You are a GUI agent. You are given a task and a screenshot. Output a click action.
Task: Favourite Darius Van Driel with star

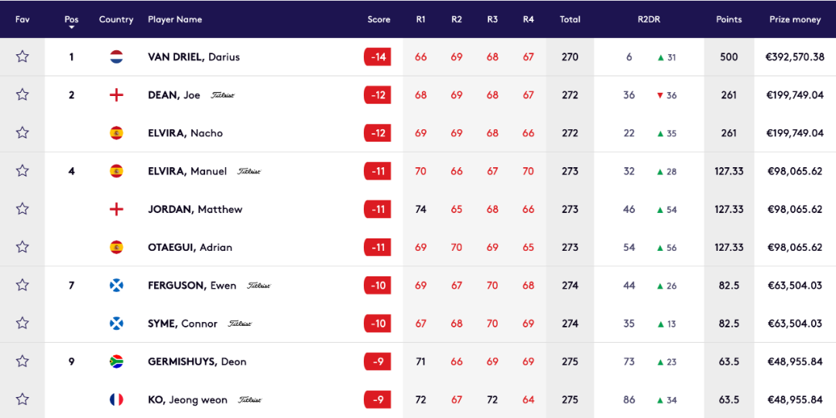tap(22, 57)
